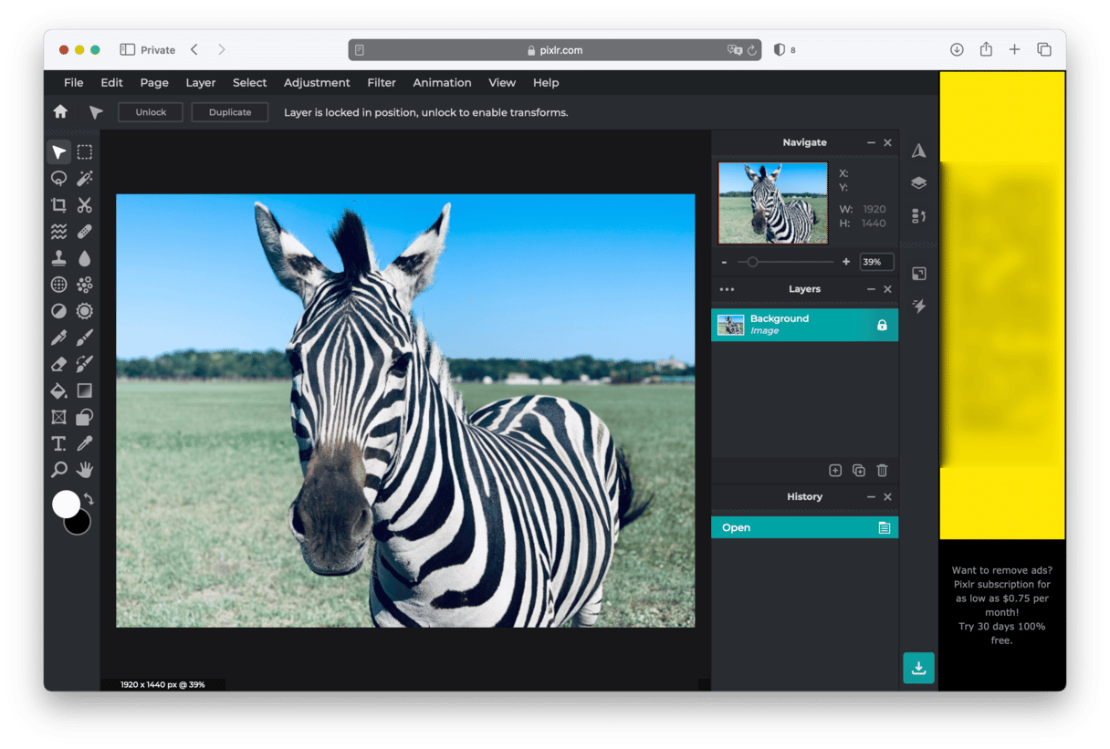Click the Home icon in the options bar
This screenshot has height=749, width=1110.
pyautogui.click(x=60, y=111)
